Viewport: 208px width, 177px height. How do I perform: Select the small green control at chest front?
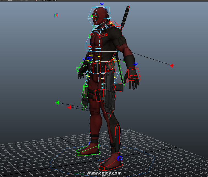[x=90, y=36]
